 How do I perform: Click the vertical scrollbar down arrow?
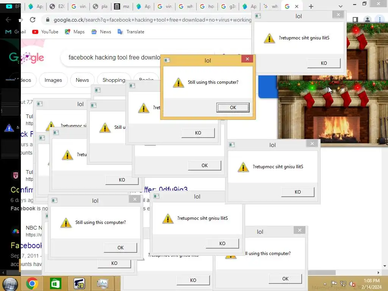point(385,266)
